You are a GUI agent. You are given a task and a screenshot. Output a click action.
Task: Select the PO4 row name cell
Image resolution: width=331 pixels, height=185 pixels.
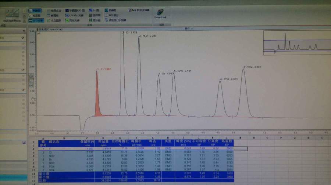(x=51, y=166)
